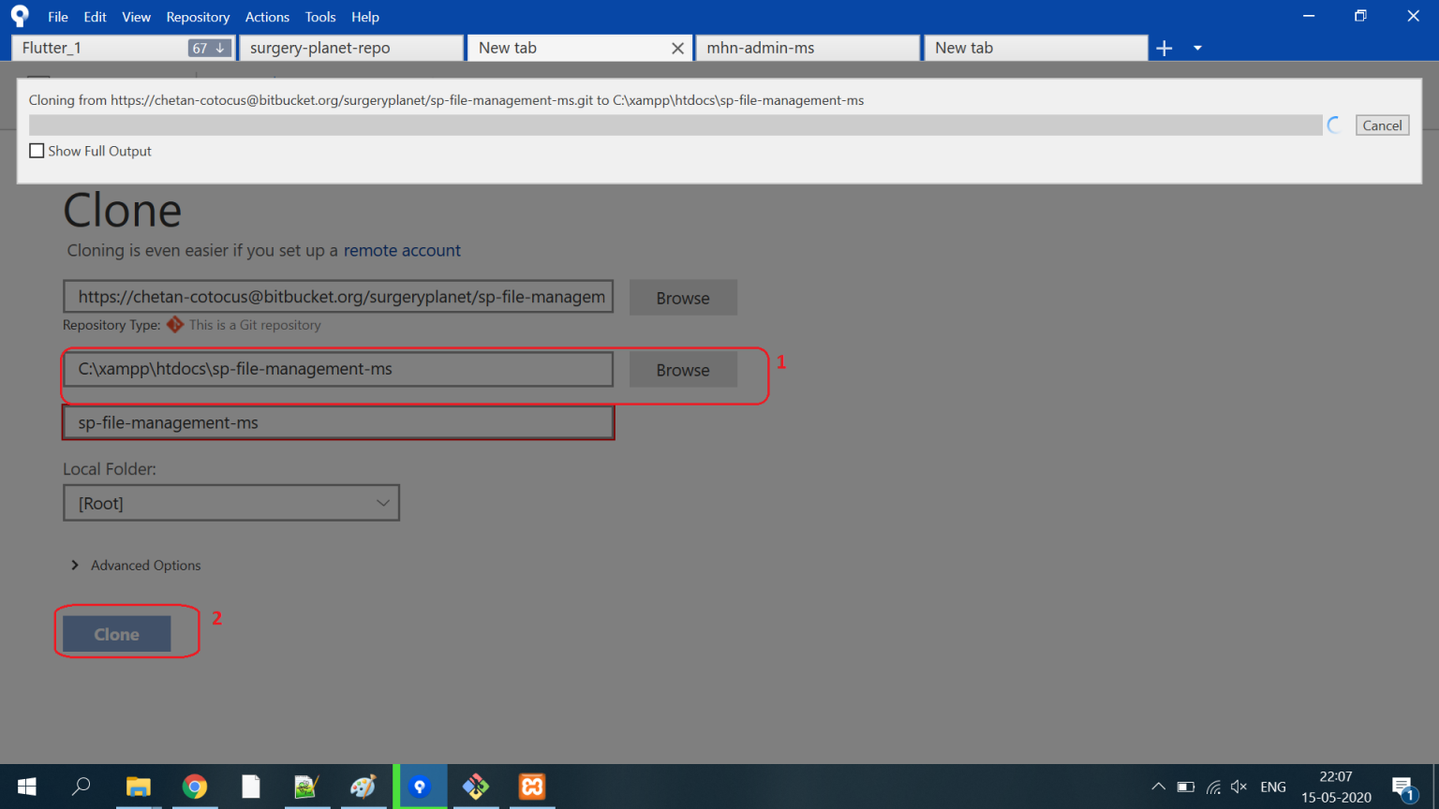The image size is (1439, 809).
Task: Open the Git Bash taskbar icon
Action: pyautogui.click(x=476, y=787)
